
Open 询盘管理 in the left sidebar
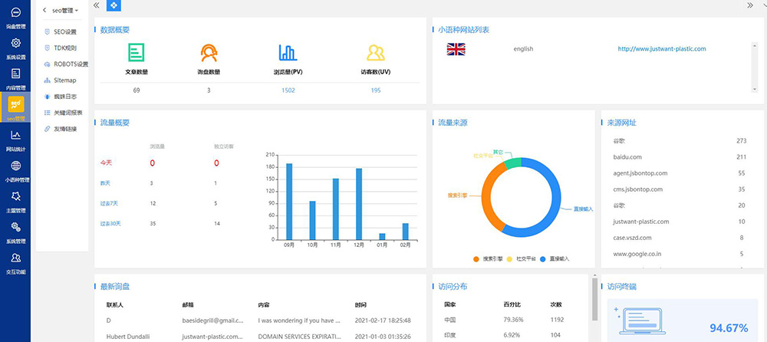click(x=15, y=18)
